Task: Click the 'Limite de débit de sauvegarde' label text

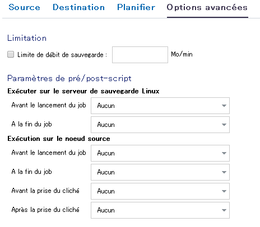Action: pyautogui.click(x=62, y=55)
